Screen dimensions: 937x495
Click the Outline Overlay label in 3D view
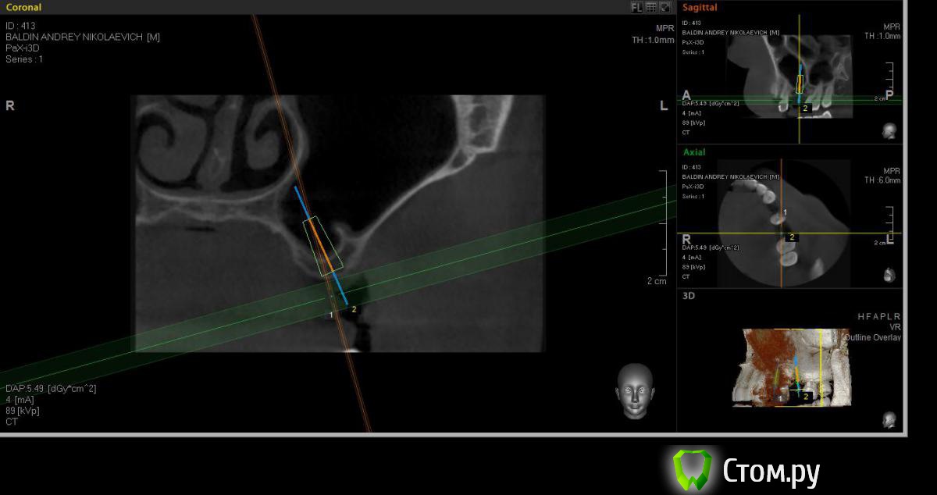(872, 337)
